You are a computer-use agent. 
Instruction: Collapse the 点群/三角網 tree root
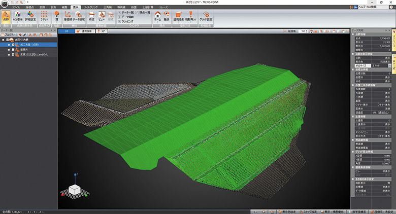pyautogui.click(x=3, y=40)
